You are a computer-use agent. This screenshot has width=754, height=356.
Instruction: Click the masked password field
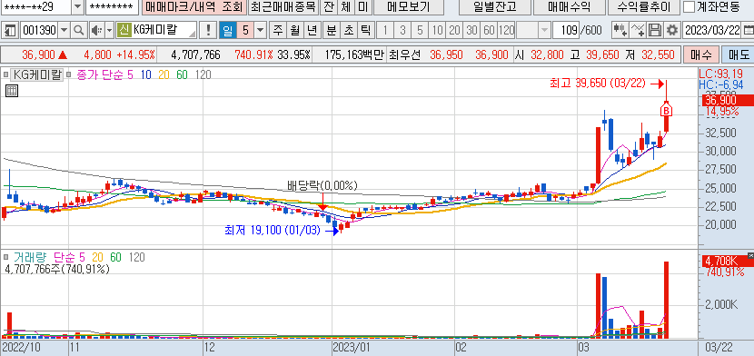112,6
